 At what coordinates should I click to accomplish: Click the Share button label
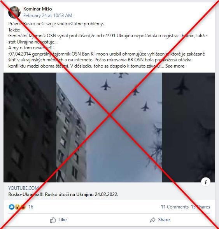point(164,220)
